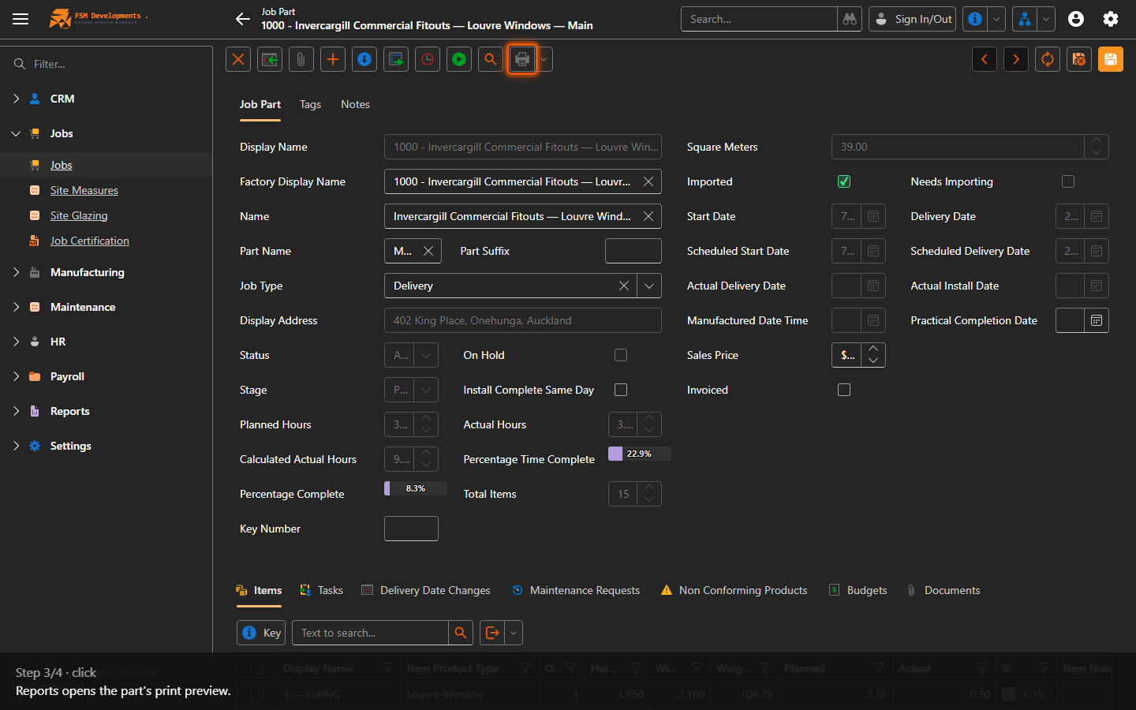Open dropdown next to the info icon
The image size is (1136, 710).
coord(996,19)
